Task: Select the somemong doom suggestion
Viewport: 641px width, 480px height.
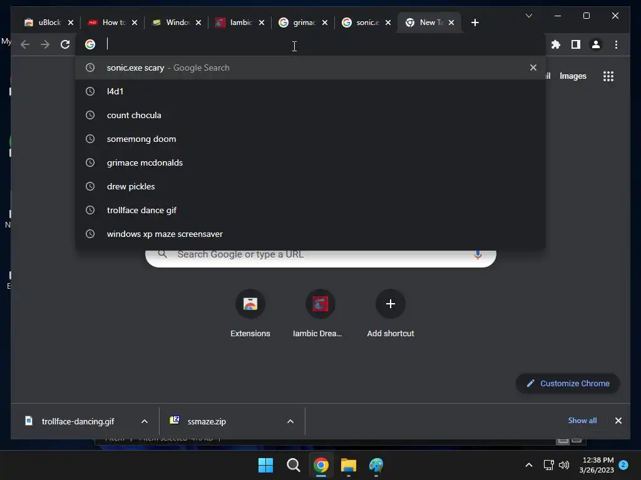Action: click(310, 139)
